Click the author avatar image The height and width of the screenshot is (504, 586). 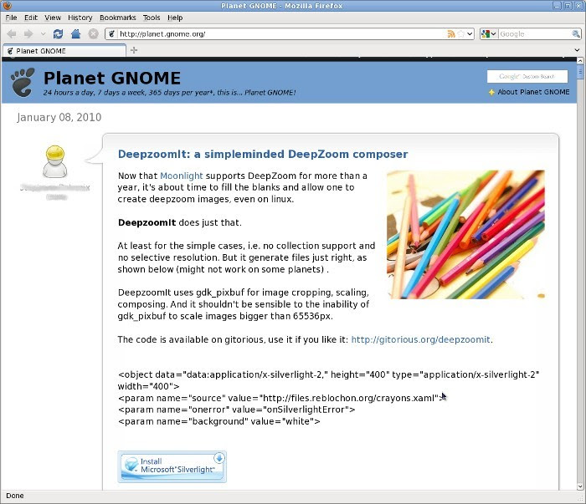[x=55, y=161]
